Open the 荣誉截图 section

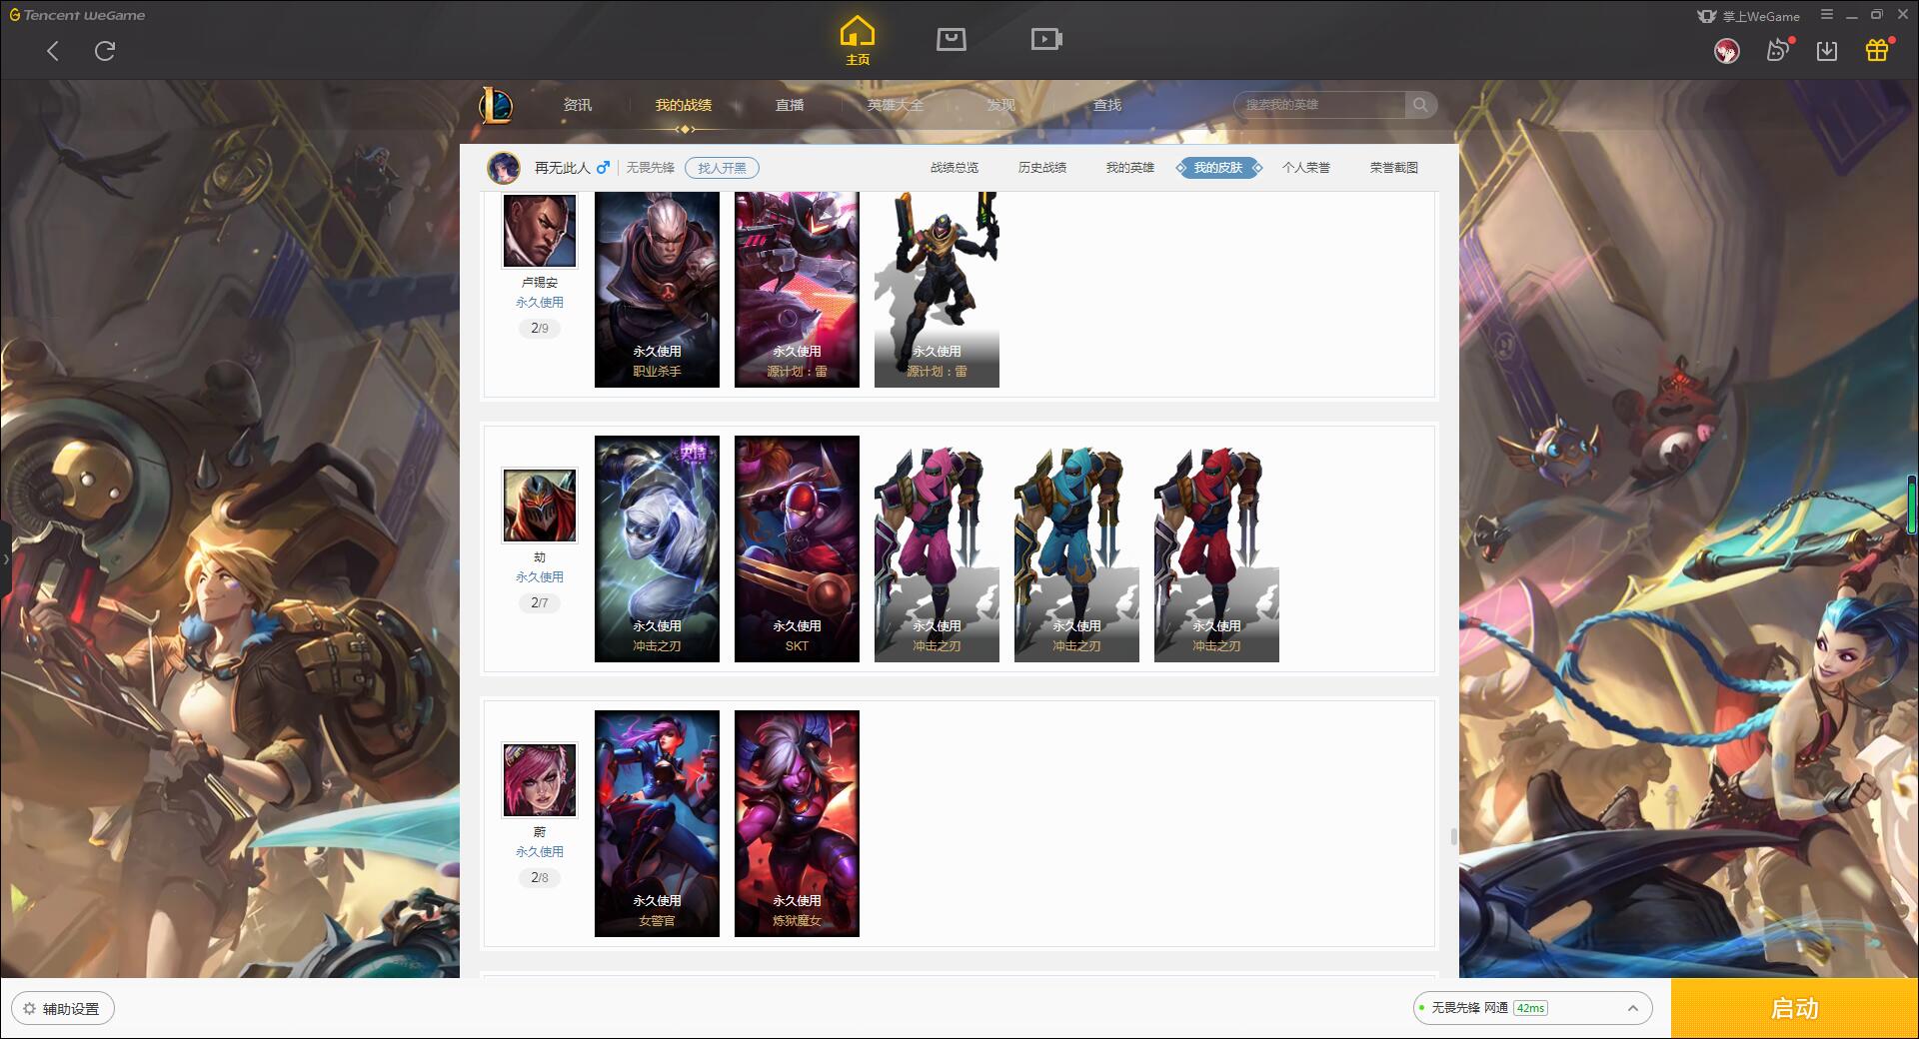pyautogui.click(x=1394, y=168)
